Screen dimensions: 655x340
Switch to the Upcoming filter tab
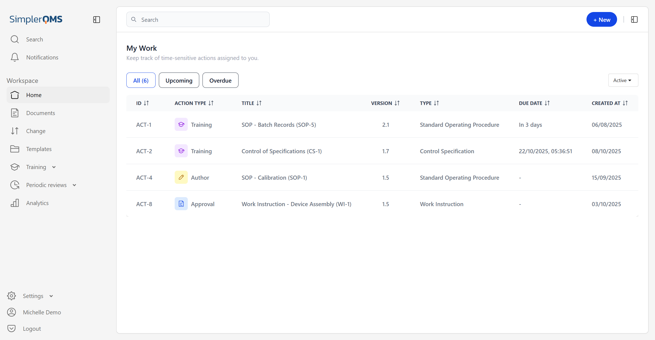(x=179, y=80)
